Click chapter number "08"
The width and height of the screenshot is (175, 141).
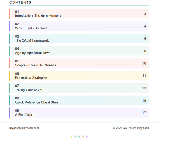pos(17,98)
